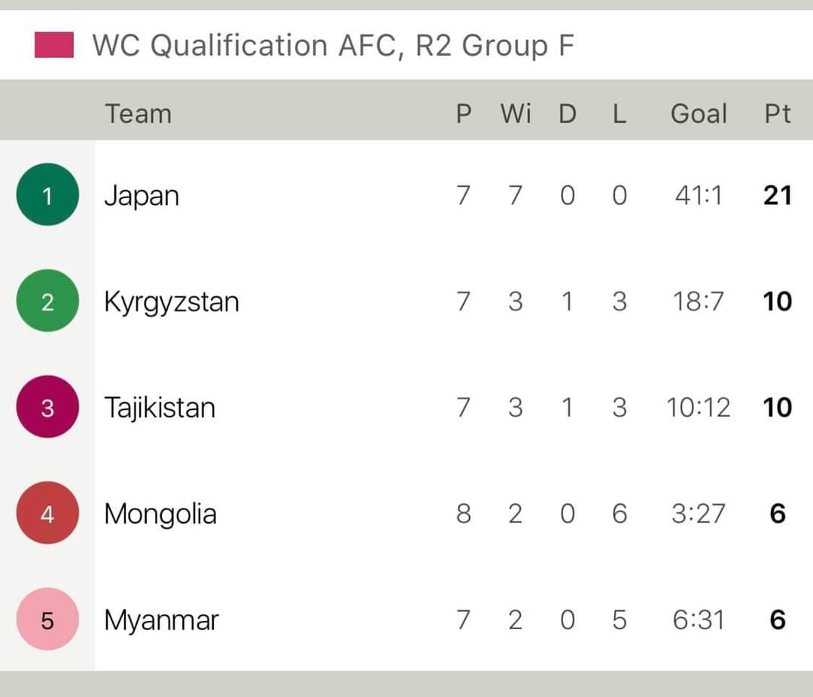Image resolution: width=813 pixels, height=697 pixels.
Task: Click the position 2 green circle badge
Action: (47, 301)
